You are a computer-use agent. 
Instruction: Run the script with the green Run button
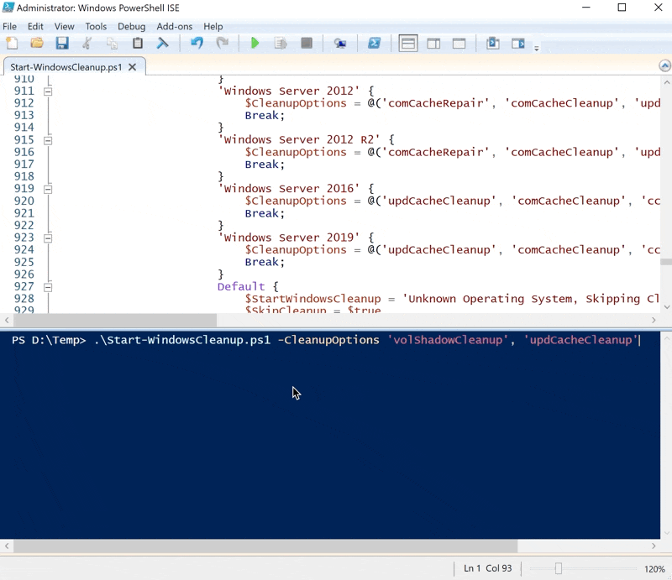[255, 43]
